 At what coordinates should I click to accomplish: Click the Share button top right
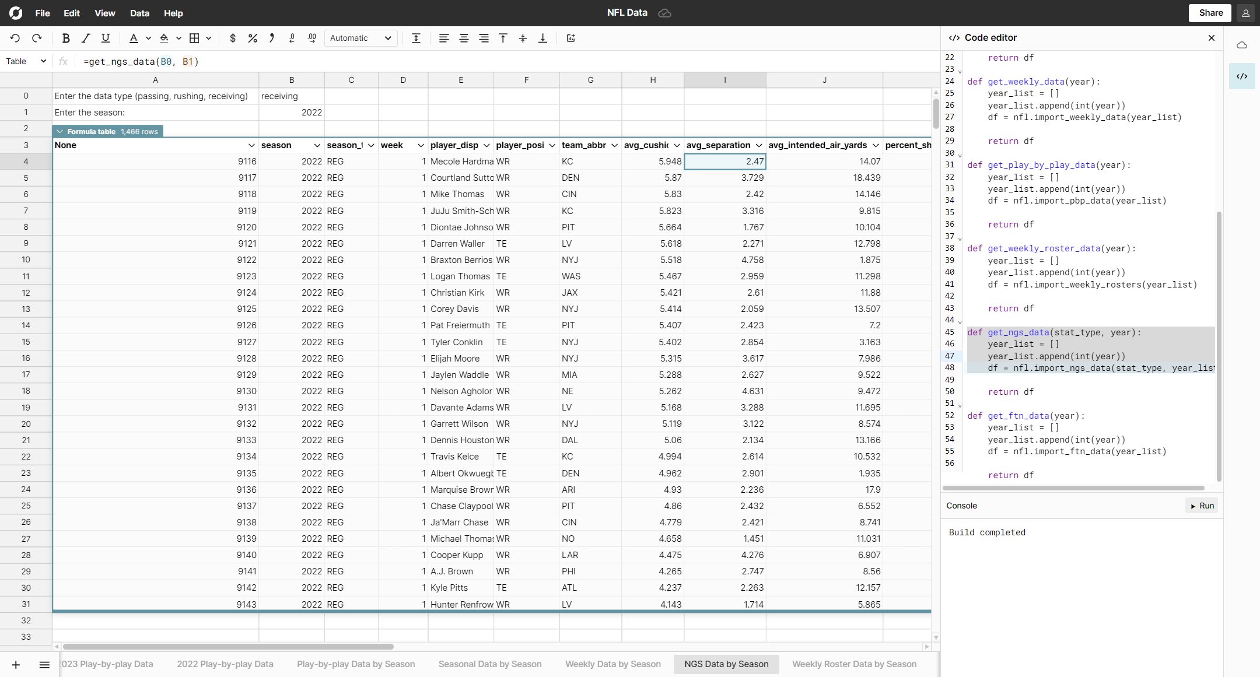click(x=1210, y=12)
